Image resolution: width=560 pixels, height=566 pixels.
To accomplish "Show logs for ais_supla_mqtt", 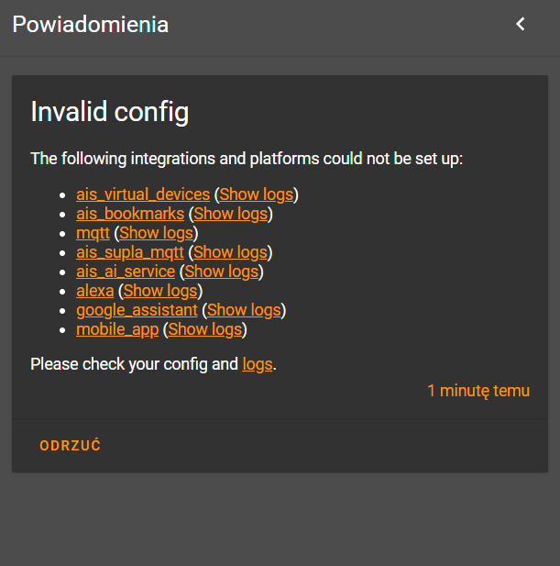I will (x=231, y=252).
